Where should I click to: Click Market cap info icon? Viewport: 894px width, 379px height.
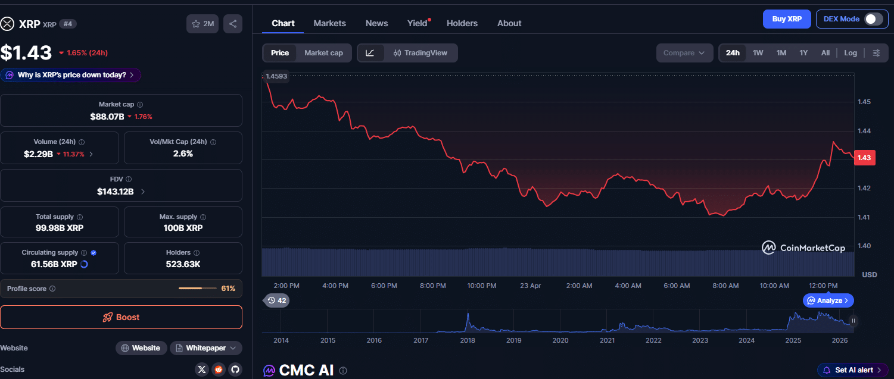pos(140,105)
